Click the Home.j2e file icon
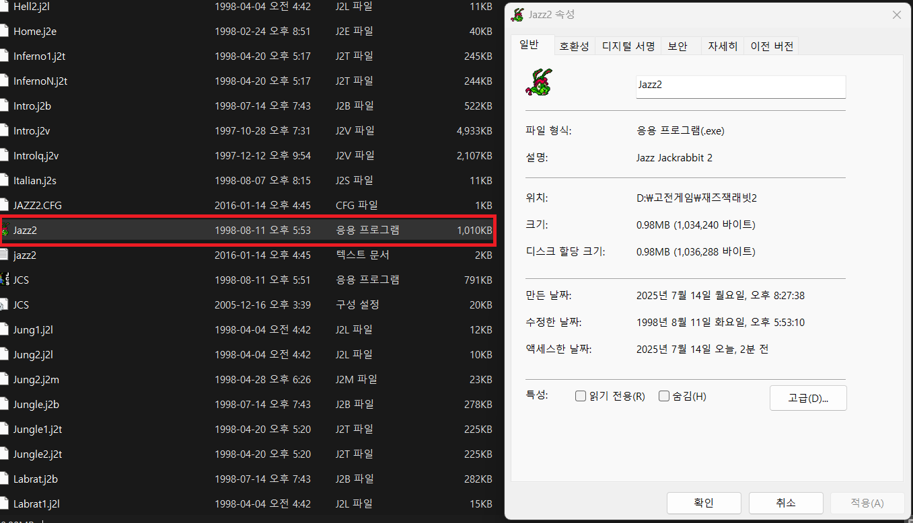Viewport: 913px width, 523px height. point(5,31)
